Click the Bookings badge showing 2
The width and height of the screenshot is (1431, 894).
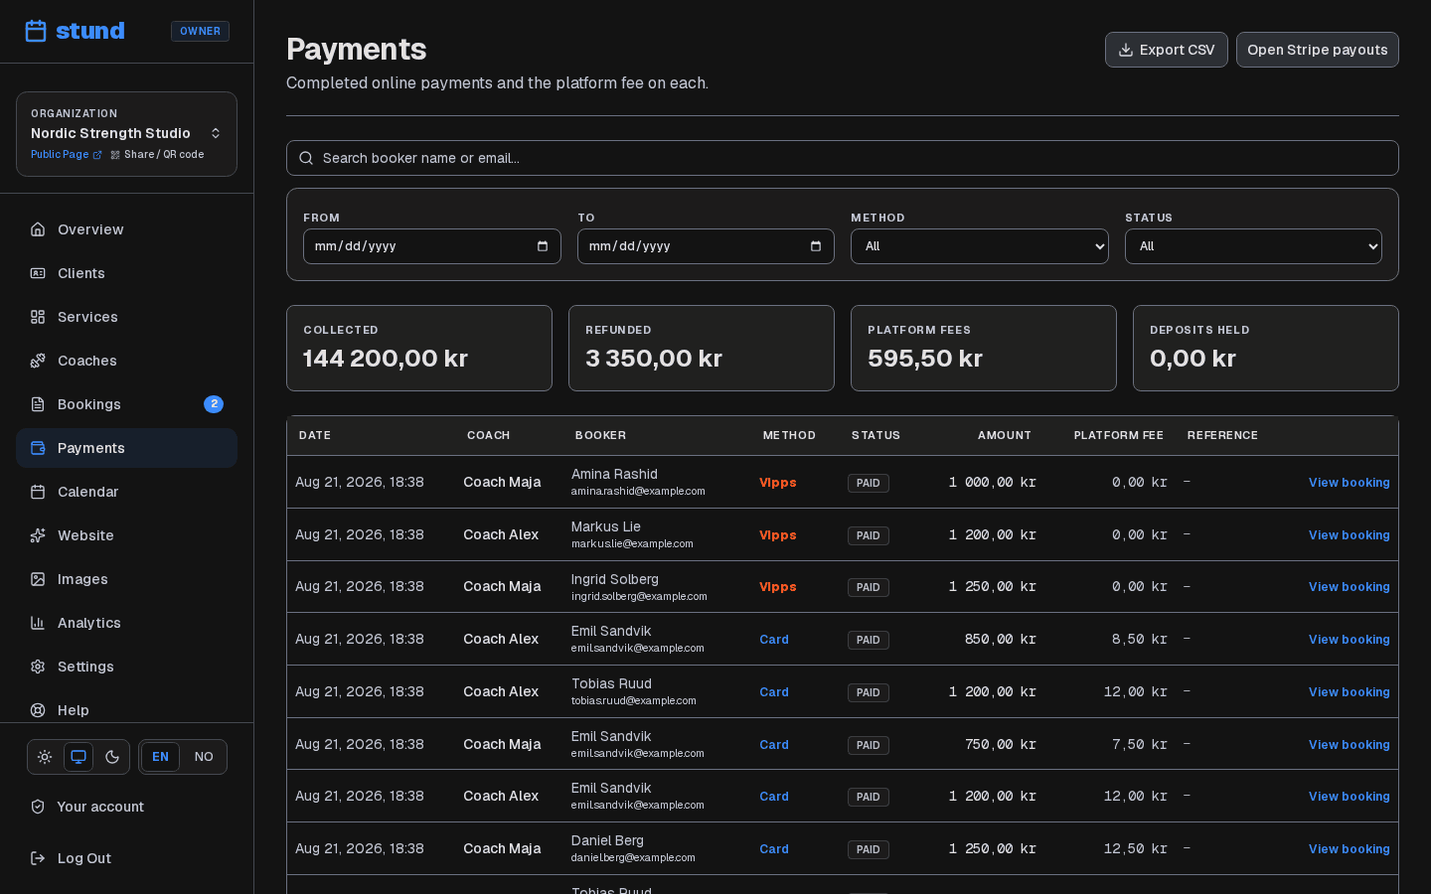click(x=214, y=404)
